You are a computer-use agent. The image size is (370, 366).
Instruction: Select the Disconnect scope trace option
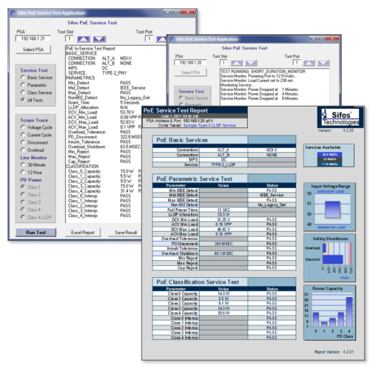click(x=23, y=142)
